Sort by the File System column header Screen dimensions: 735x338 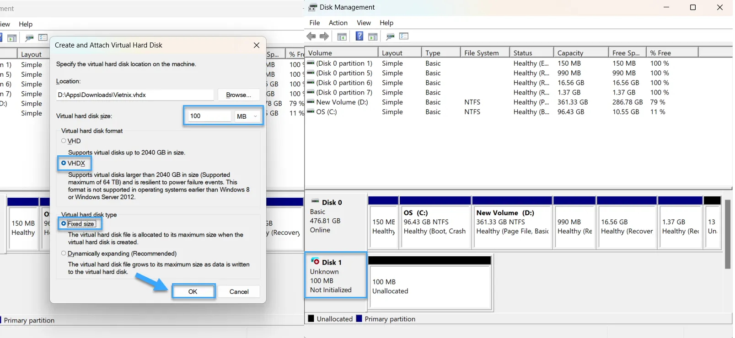tap(485, 53)
